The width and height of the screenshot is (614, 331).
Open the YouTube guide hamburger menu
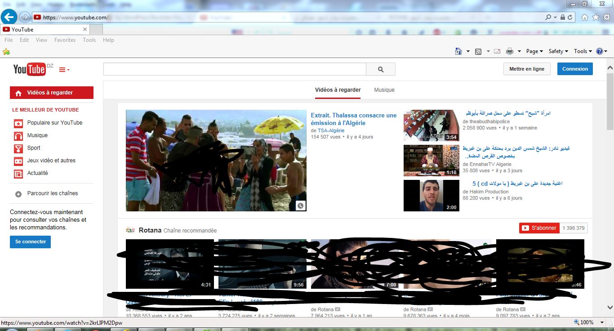(64, 70)
